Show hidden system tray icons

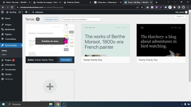(182, 104)
